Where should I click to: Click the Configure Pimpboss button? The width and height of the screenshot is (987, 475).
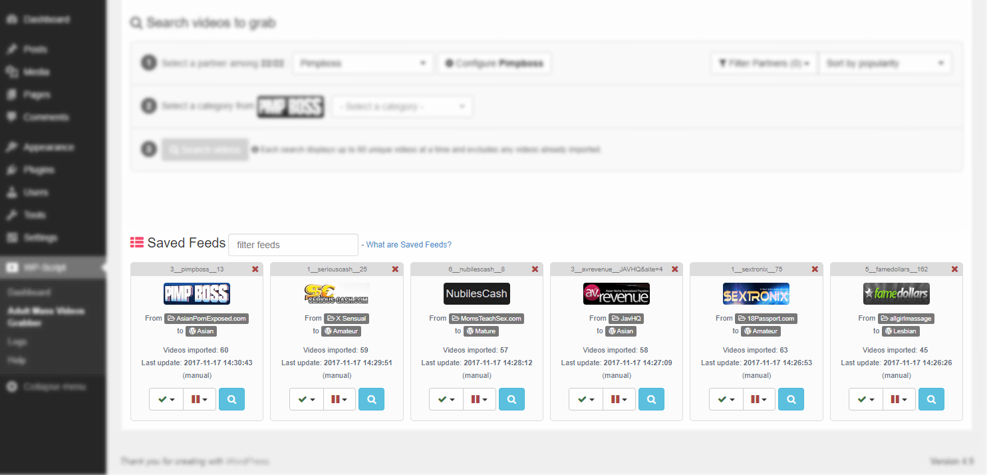click(x=495, y=63)
